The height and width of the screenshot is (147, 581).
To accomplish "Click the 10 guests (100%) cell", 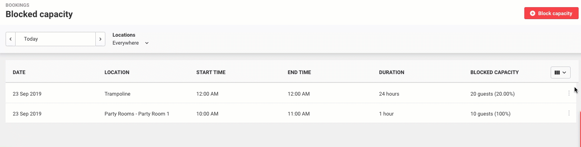I will [490, 114].
